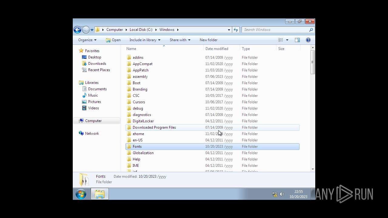Click the search magnifier icon
This screenshot has height=218, width=388.
pos(311,30)
